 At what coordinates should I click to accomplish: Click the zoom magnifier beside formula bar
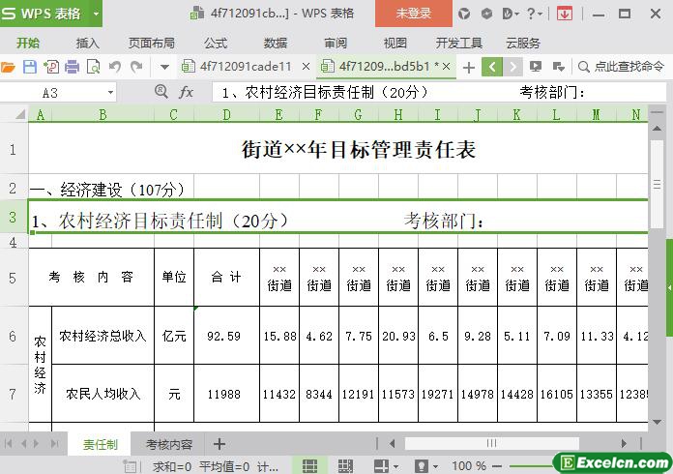tap(161, 92)
